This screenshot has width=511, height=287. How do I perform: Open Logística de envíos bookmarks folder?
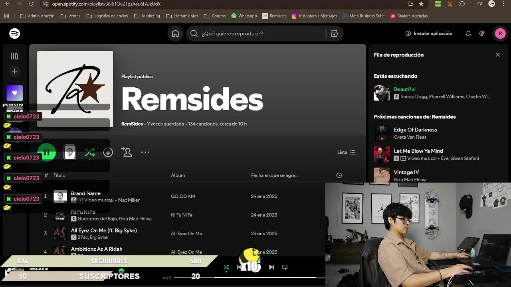coord(107,16)
